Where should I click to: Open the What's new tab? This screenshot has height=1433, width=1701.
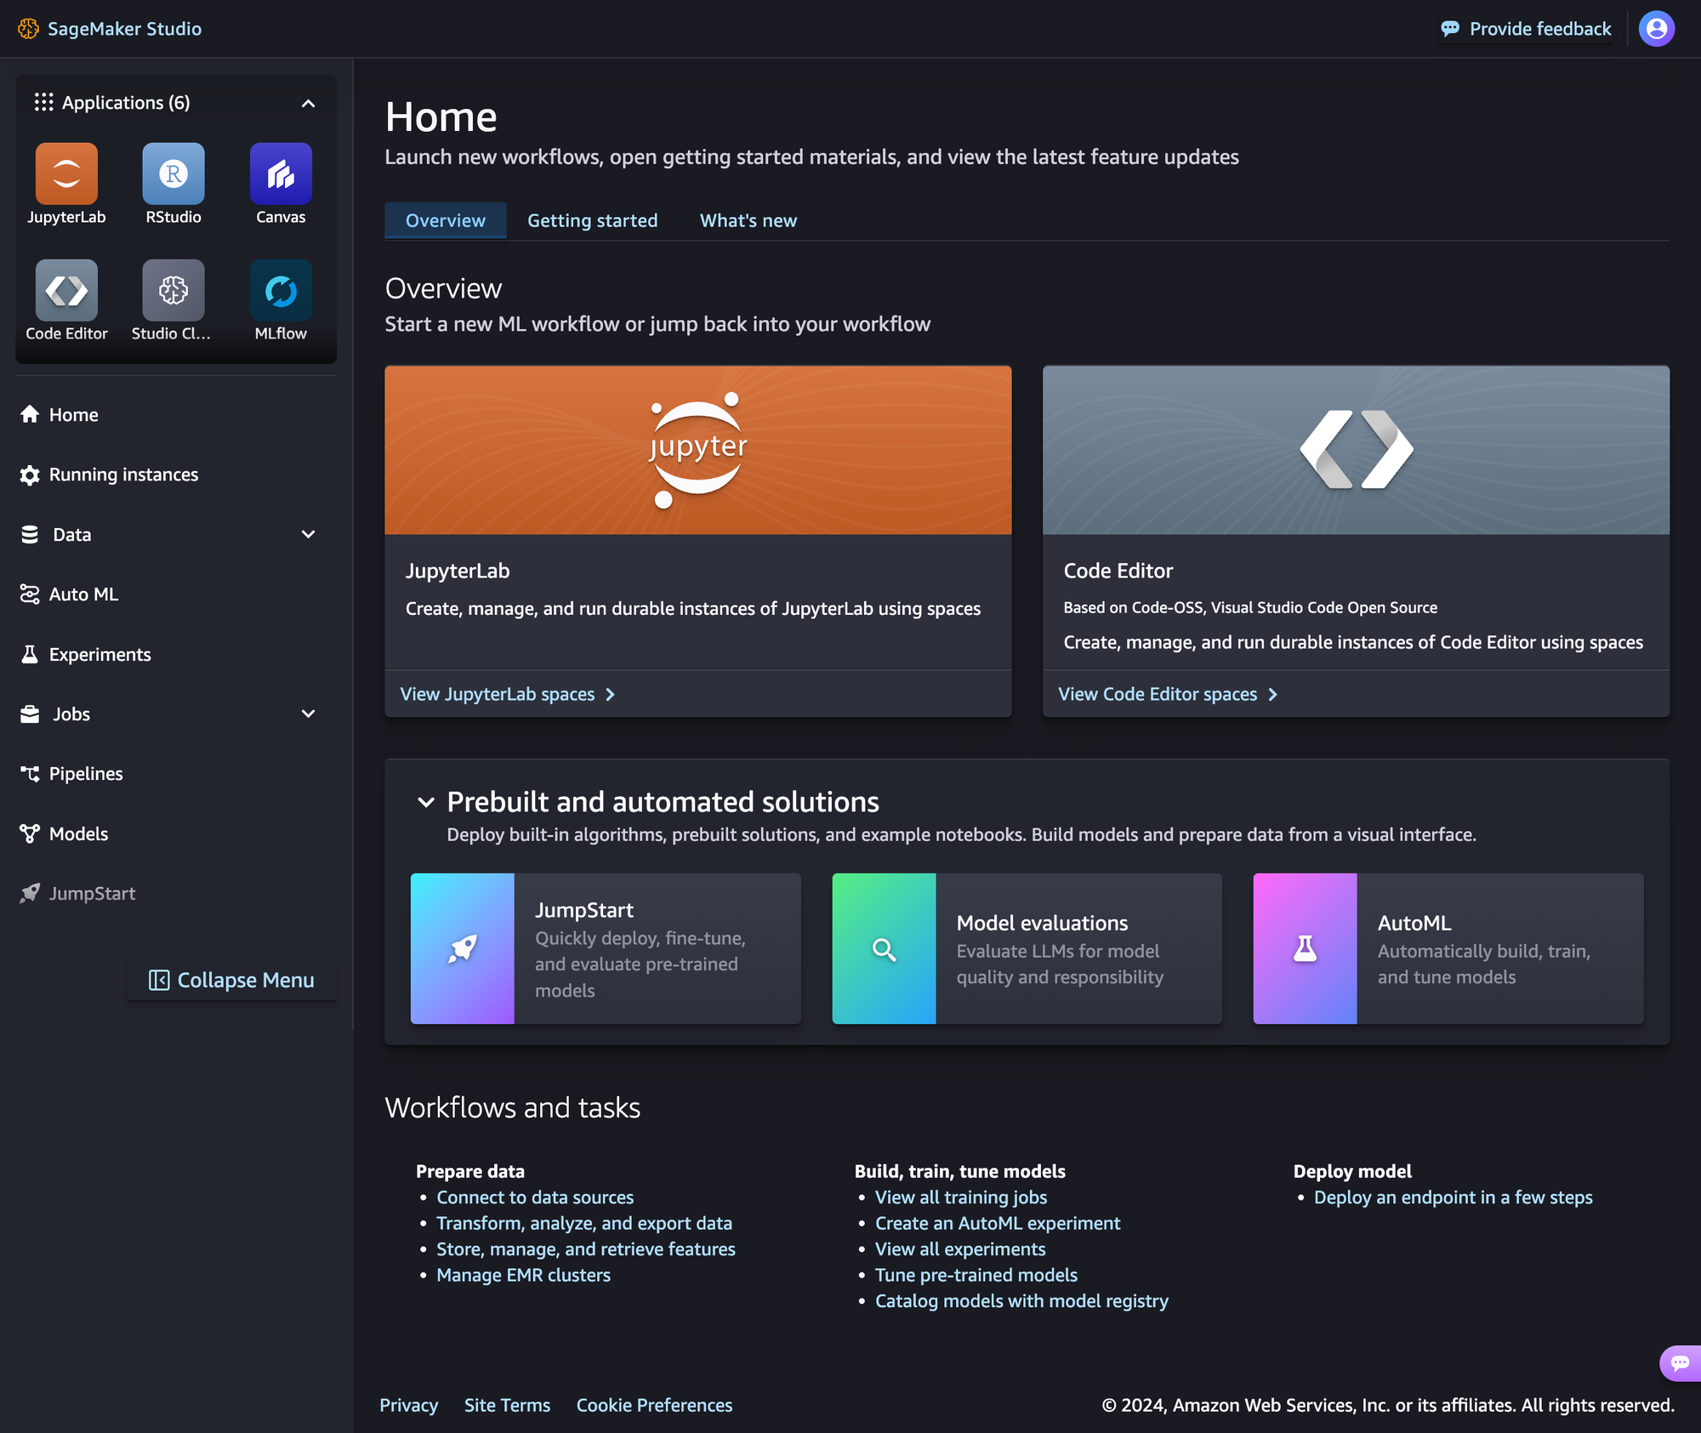click(x=748, y=220)
